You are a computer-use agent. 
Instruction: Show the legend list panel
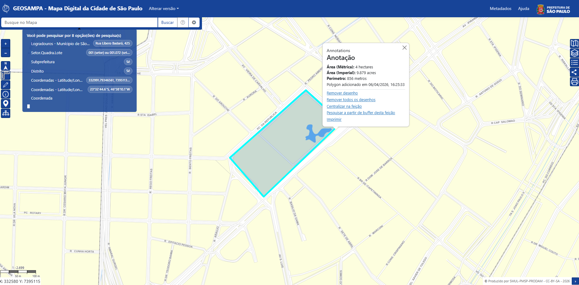[574, 63]
